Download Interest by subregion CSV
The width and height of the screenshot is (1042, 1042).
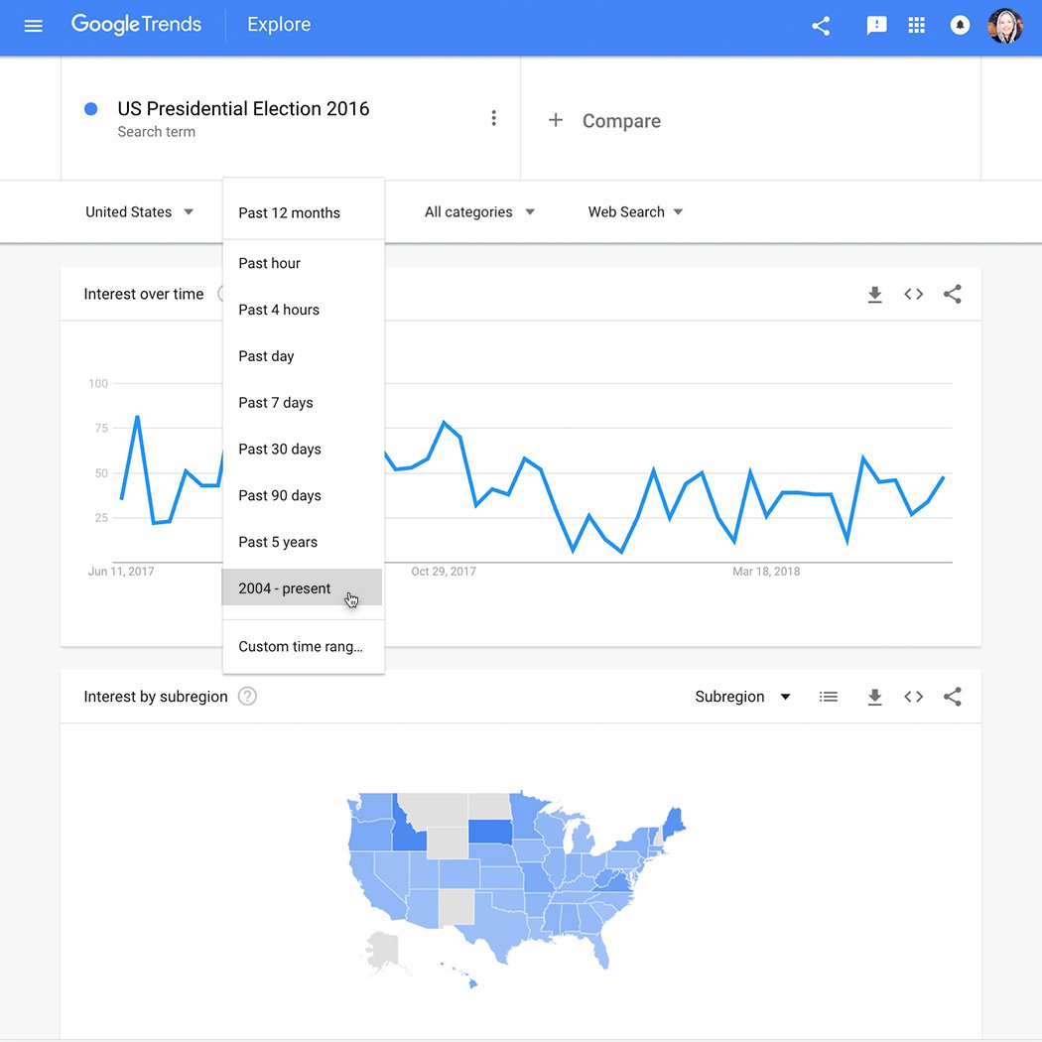tap(874, 697)
